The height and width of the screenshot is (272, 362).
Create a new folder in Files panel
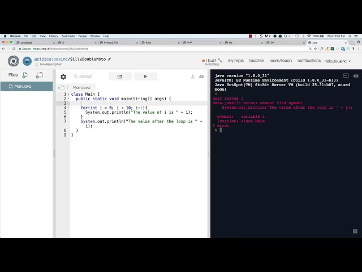tap(39, 75)
